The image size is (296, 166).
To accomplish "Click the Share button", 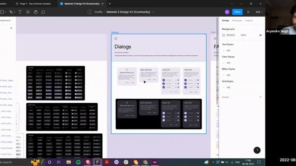I will (237, 12).
